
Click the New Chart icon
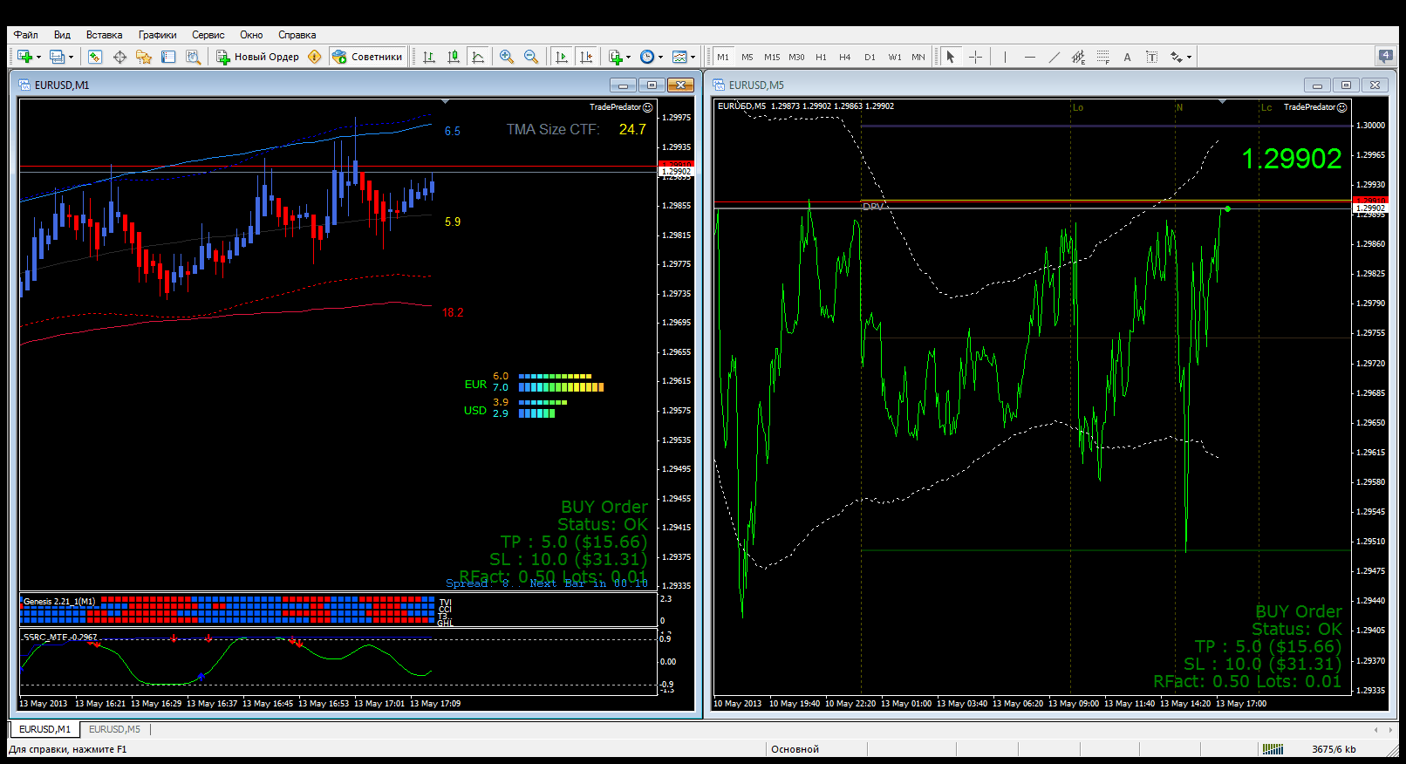(x=24, y=57)
